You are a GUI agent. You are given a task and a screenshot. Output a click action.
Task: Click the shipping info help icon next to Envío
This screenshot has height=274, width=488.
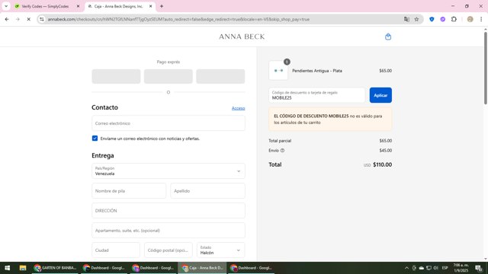[282, 151]
